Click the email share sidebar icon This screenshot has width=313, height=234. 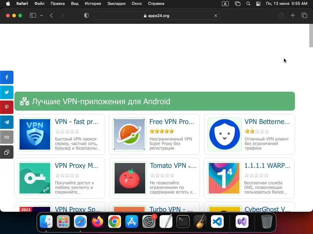[7, 137]
